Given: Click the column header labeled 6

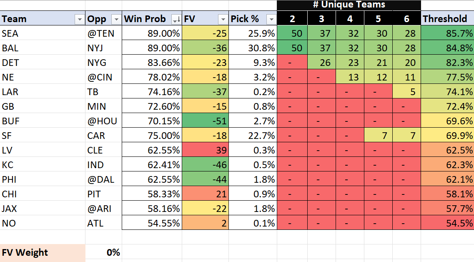Looking at the screenshot, I should pos(406,19).
